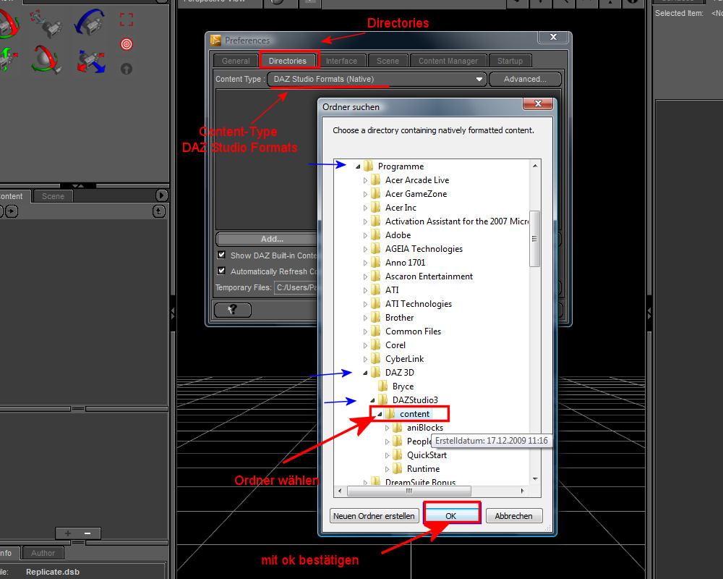Click the red-blue arrows camera icon
This screenshot has width=723, height=579.
click(91, 61)
